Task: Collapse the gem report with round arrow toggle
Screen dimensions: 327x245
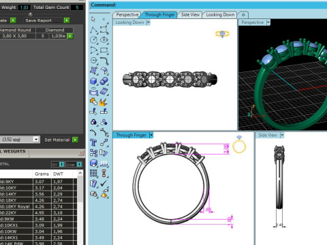Action: 30,14
